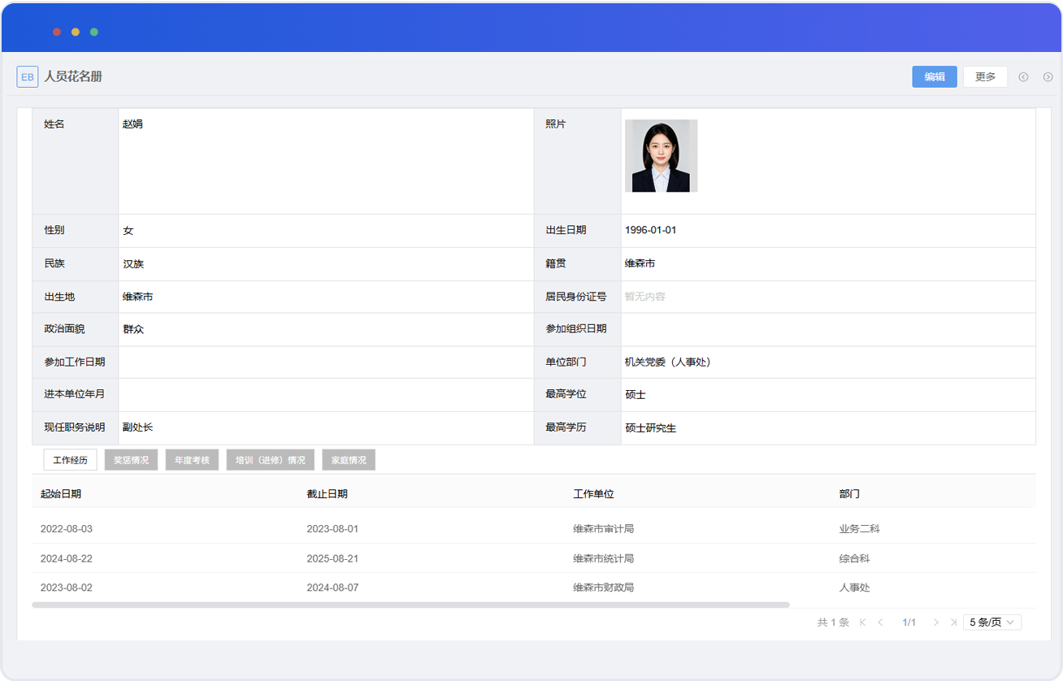The height and width of the screenshot is (681, 1063).
Task: Click the horizontal scrollbar under the table
Action: 410,605
